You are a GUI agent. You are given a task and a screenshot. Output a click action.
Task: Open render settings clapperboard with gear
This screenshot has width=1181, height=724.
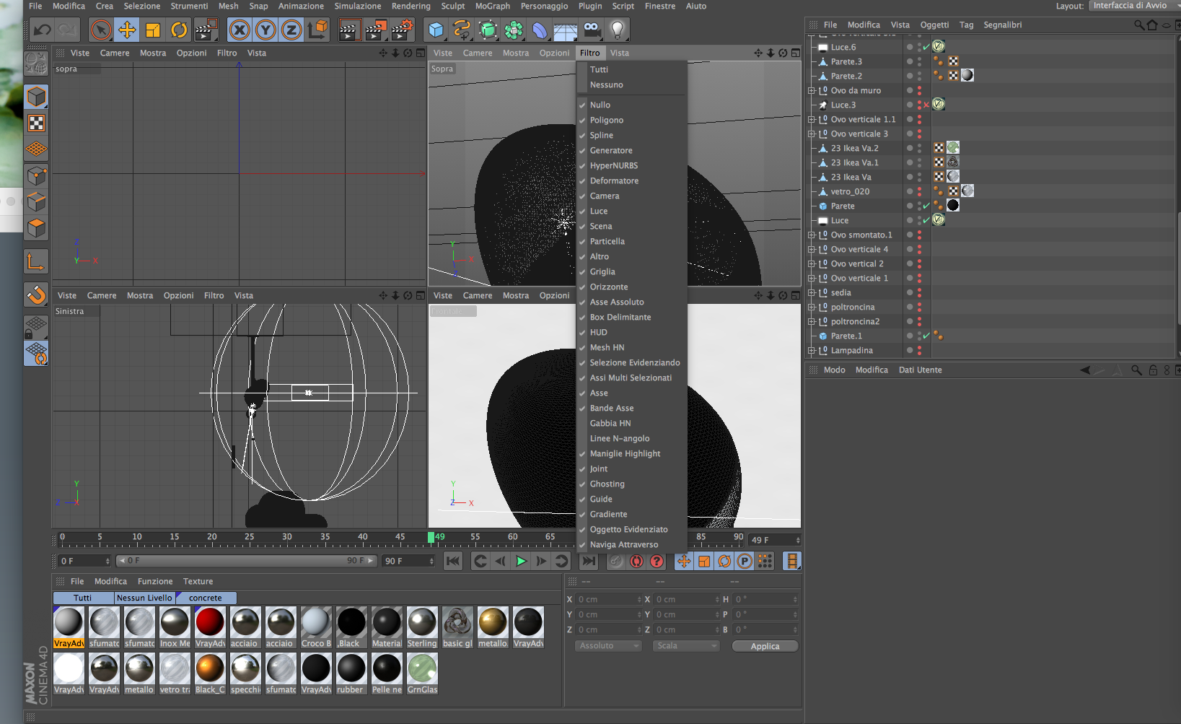click(402, 30)
